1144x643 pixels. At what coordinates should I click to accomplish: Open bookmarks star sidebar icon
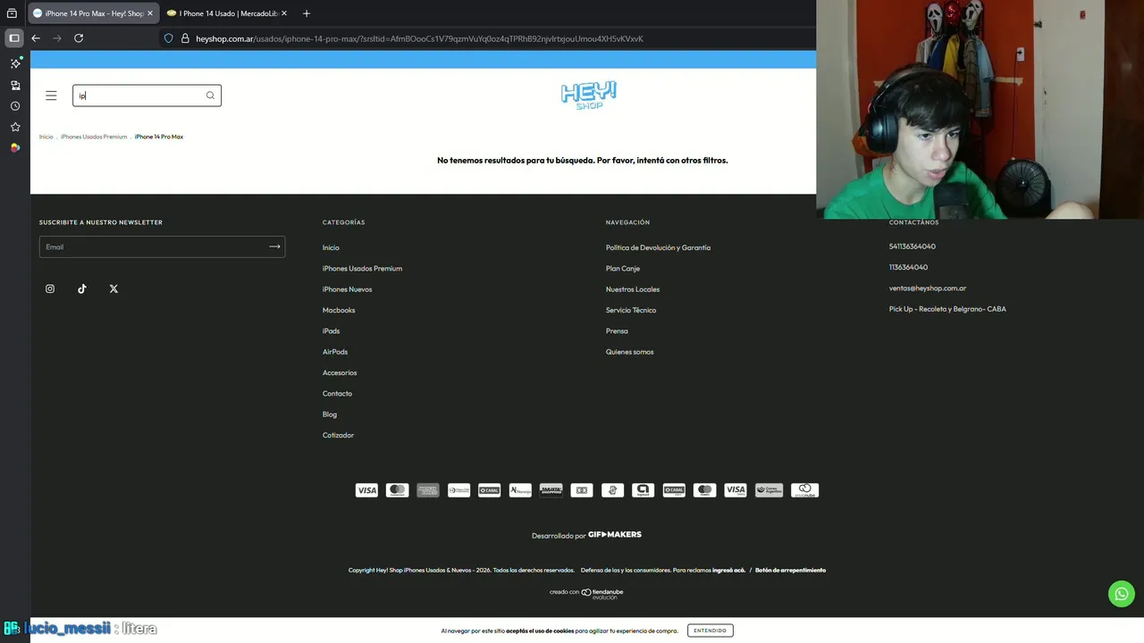[15, 127]
